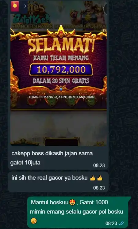The width and height of the screenshot is (138, 229).
Task: Click the red coin icon on the image
Action: [x=15, y=6]
